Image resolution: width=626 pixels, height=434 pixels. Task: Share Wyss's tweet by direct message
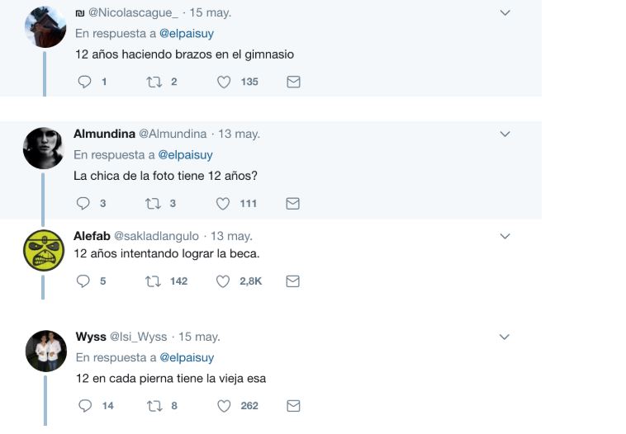293,405
